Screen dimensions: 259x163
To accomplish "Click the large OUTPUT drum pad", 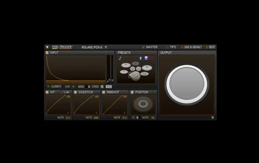I will click(x=187, y=84).
